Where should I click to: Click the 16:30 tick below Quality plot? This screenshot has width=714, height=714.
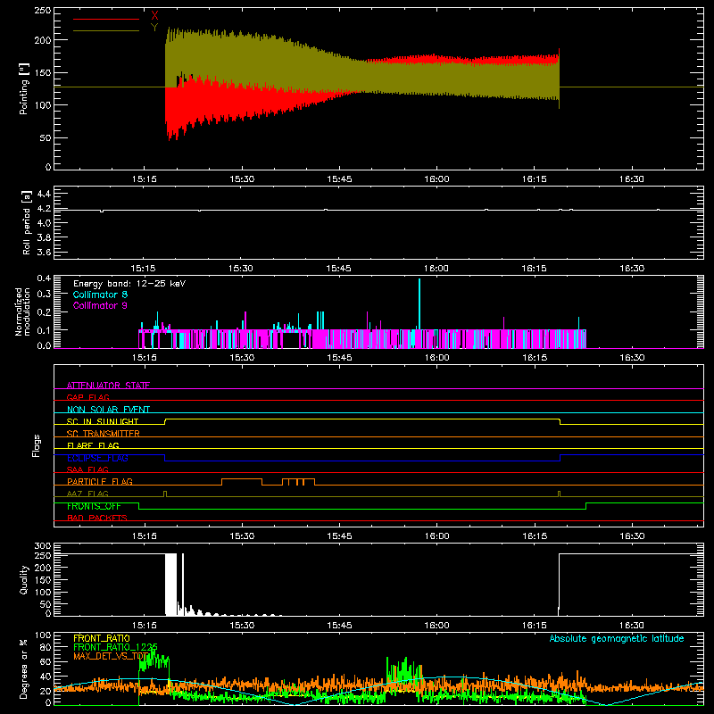point(632,626)
